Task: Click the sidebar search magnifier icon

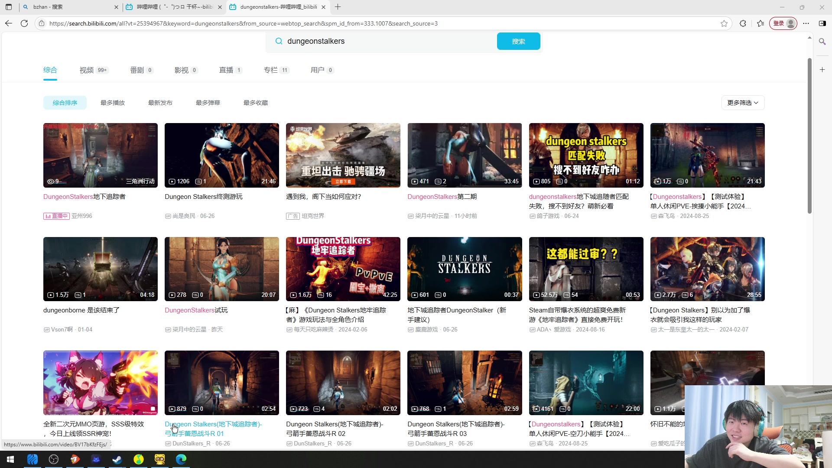Action: [x=822, y=42]
